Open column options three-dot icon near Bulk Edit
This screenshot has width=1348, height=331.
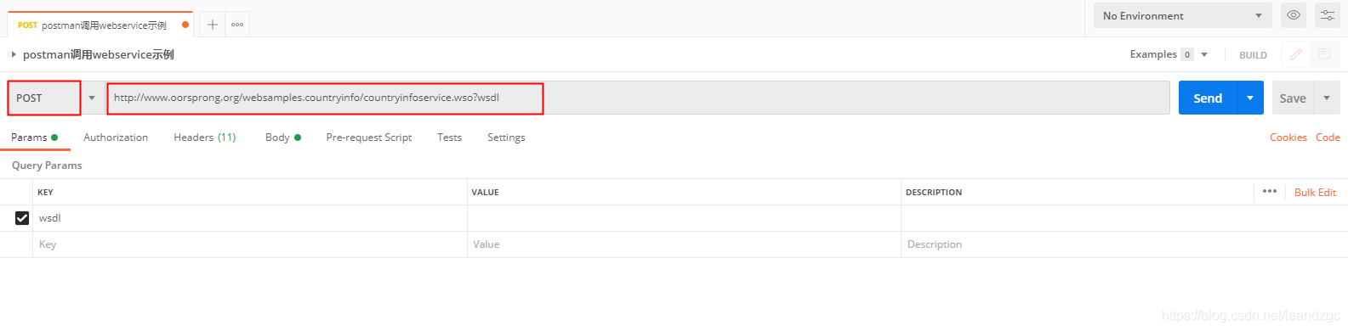(1270, 192)
